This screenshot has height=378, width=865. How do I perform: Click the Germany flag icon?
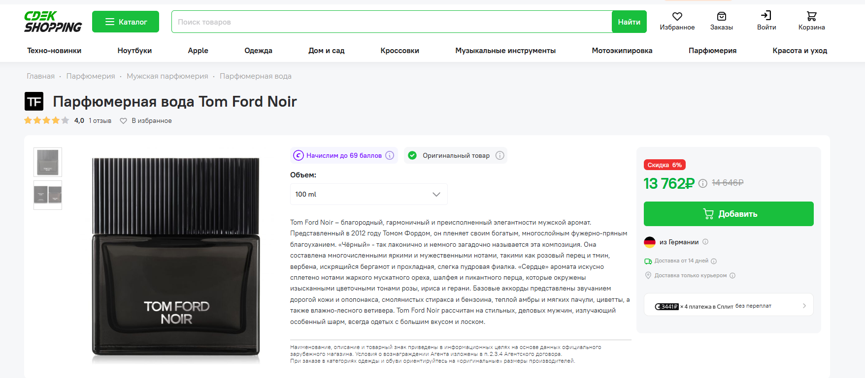[x=650, y=242]
